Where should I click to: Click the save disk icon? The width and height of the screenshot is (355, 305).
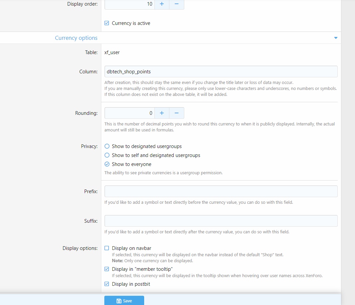[x=119, y=301]
